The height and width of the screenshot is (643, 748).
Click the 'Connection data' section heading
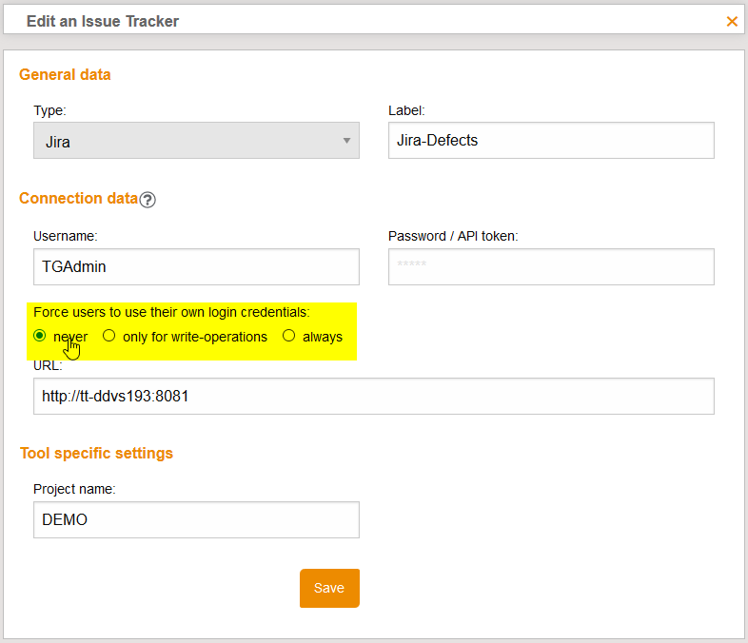pos(78,199)
